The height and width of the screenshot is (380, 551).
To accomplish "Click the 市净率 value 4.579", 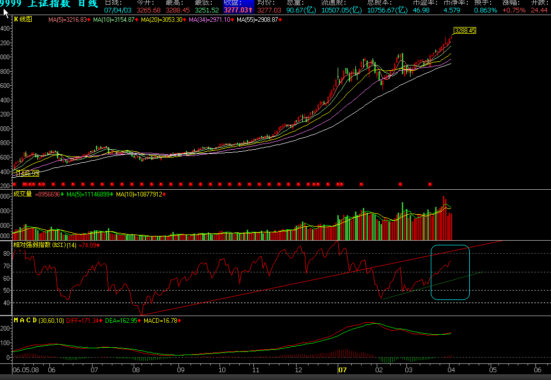I will [452, 10].
